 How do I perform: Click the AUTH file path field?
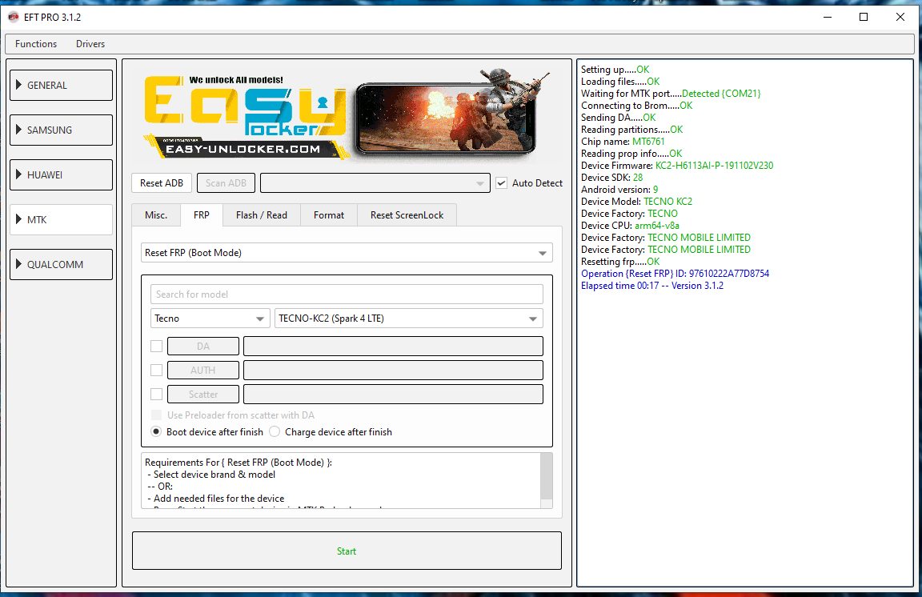point(394,370)
